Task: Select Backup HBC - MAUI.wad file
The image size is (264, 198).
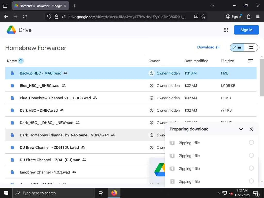Action: (x=131, y=73)
